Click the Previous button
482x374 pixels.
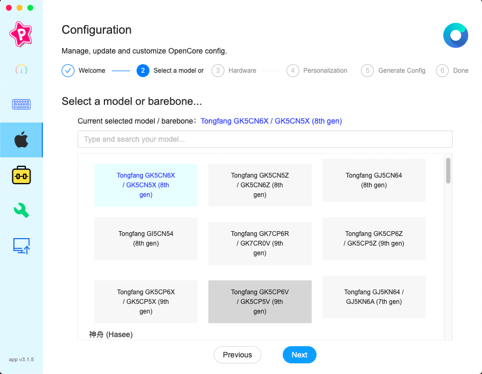[x=237, y=355]
